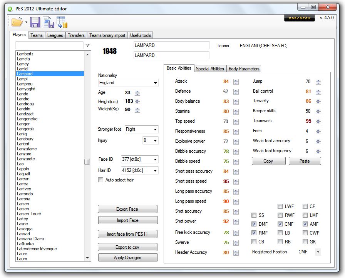Click the filter funnel icon

[x=87, y=45]
